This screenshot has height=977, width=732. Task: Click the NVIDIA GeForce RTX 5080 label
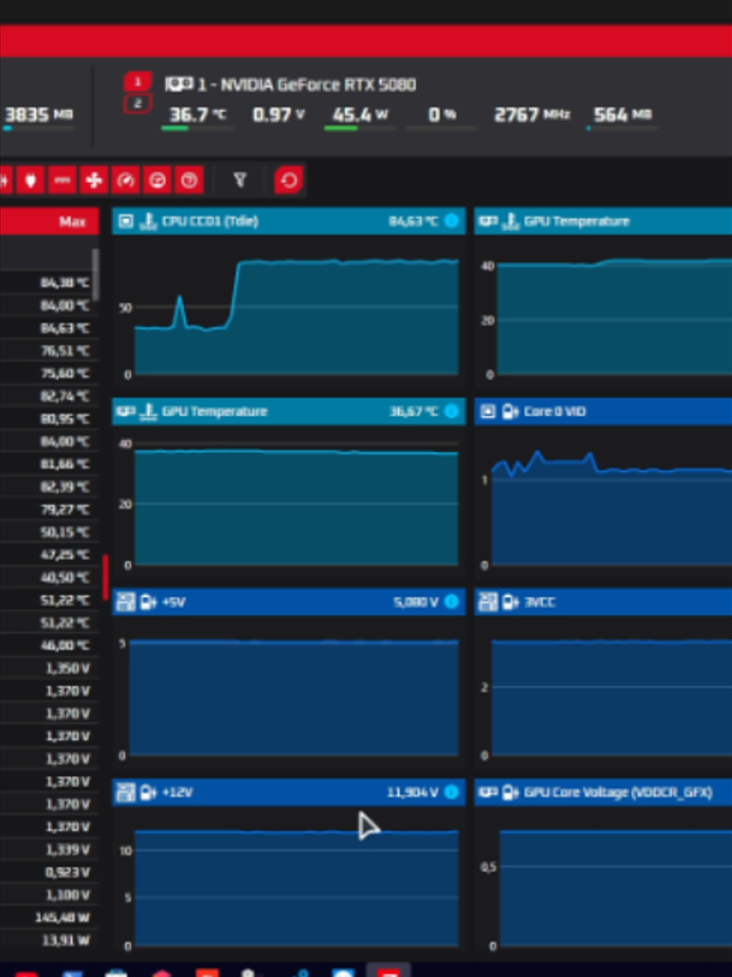307,84
